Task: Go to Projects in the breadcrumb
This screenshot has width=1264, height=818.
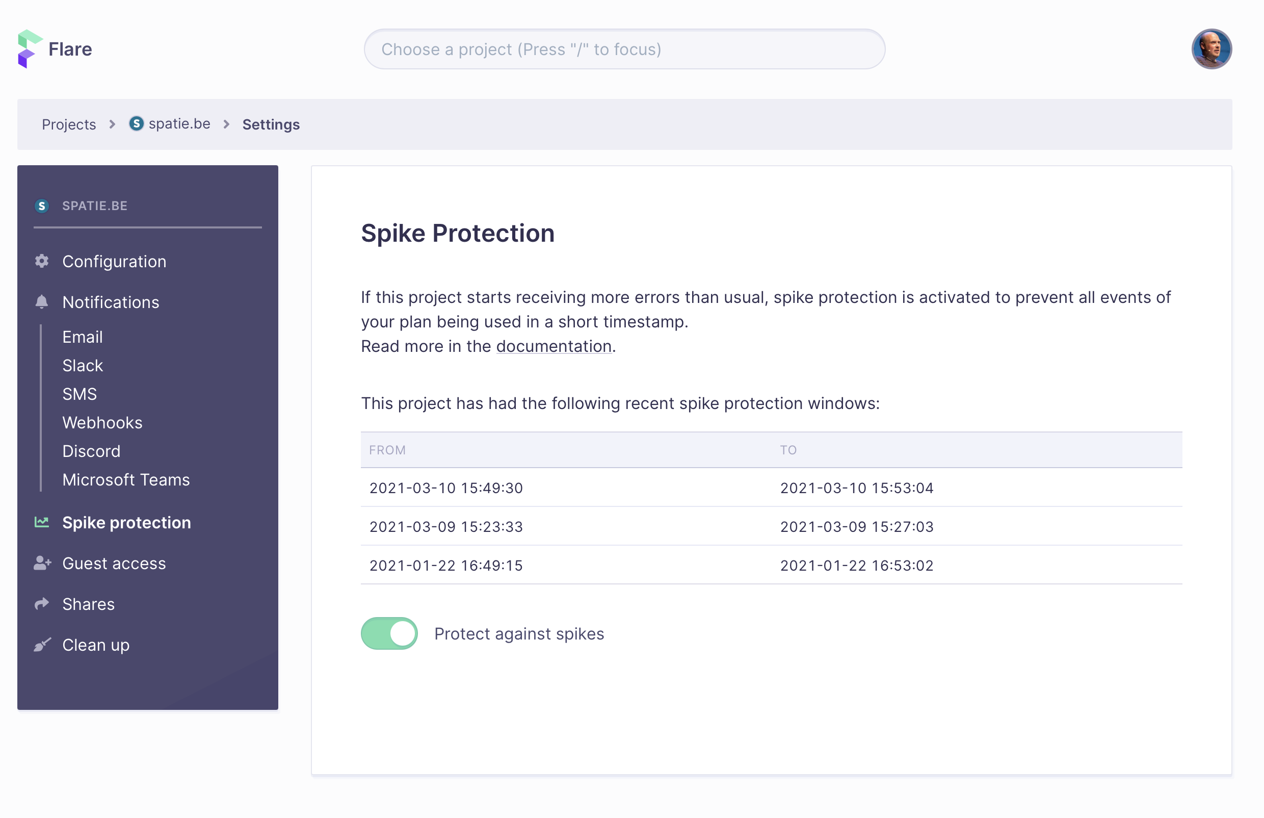Action: pos(69,124)
